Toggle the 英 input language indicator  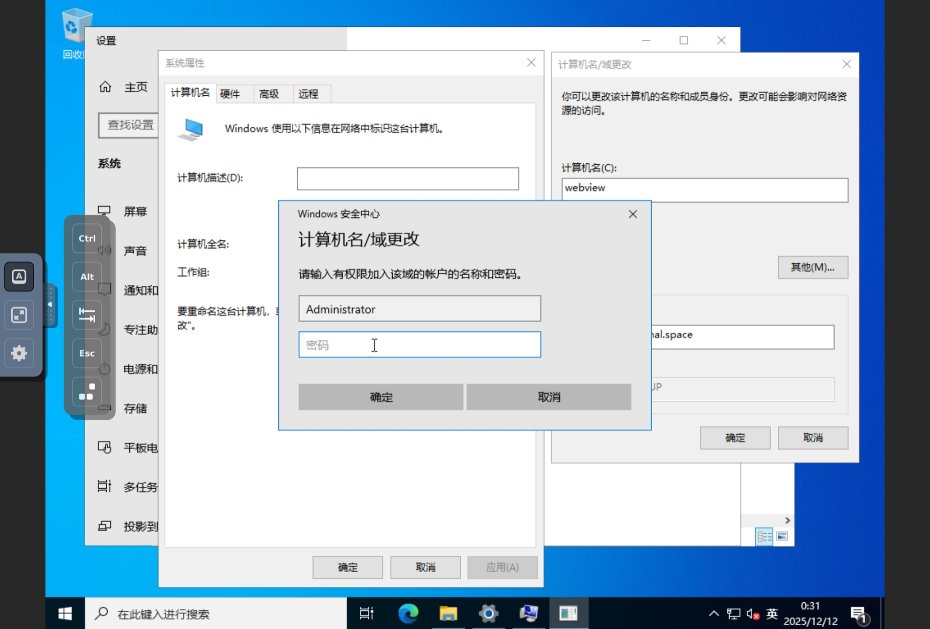(x=772, y=614)
